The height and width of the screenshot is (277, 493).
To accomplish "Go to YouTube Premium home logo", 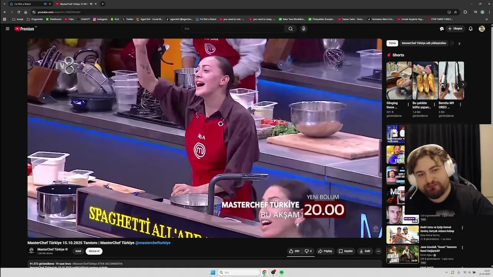I will click(x=24, y=28).
